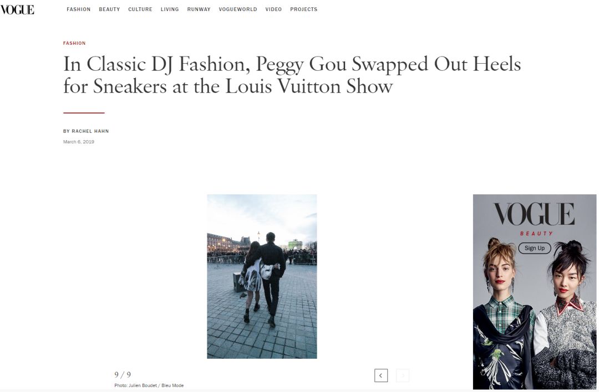Image resolution: width=599 pixels, height=392 pixels.
Task: Open author Rachel Hahn's page
Action: pyautogui.click(x=90, y=131)
